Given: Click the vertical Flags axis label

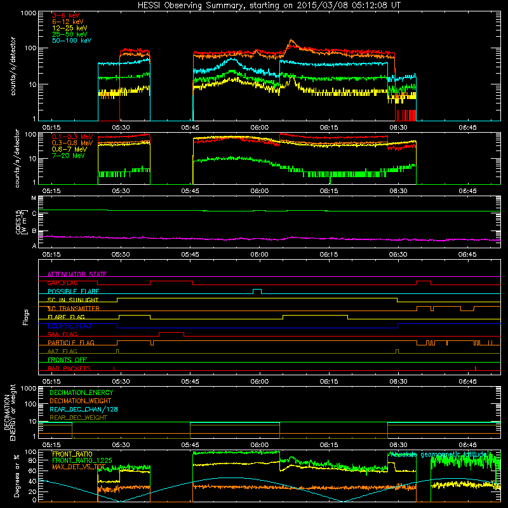Looking at the screenshot, I should (26, 317).
